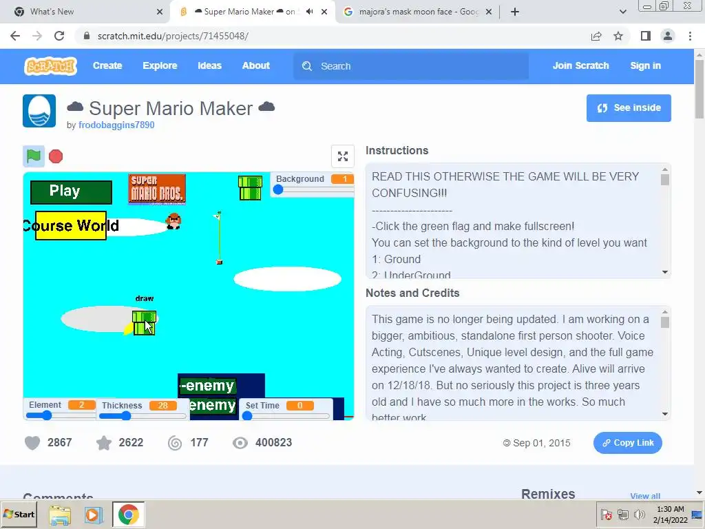
Task: Click the clock showing 1:30 AM
Action: point(671,509)
